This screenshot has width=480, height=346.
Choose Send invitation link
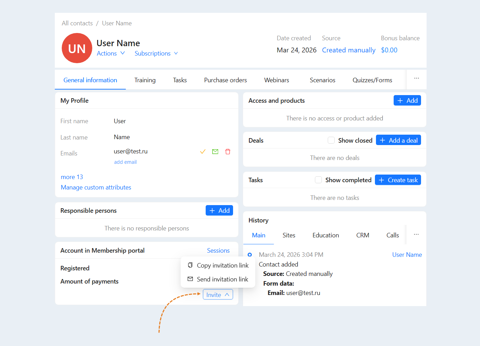218,279
